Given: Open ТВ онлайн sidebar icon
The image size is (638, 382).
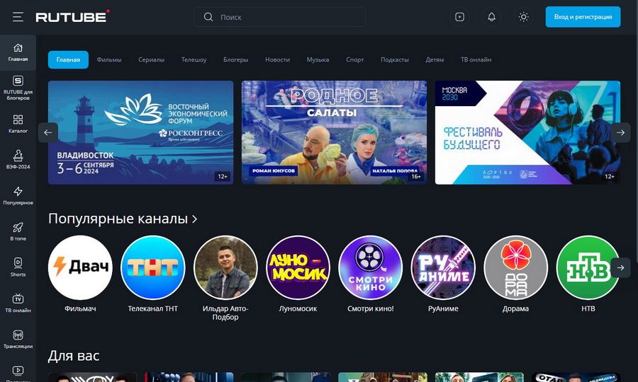Looking at the screenshot, I should click(18, 303).
